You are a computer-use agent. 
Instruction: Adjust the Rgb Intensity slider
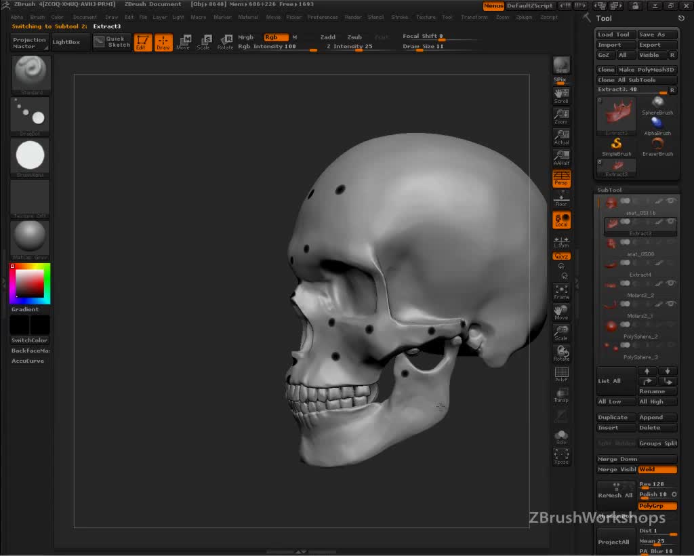click(x=278, y=47)
